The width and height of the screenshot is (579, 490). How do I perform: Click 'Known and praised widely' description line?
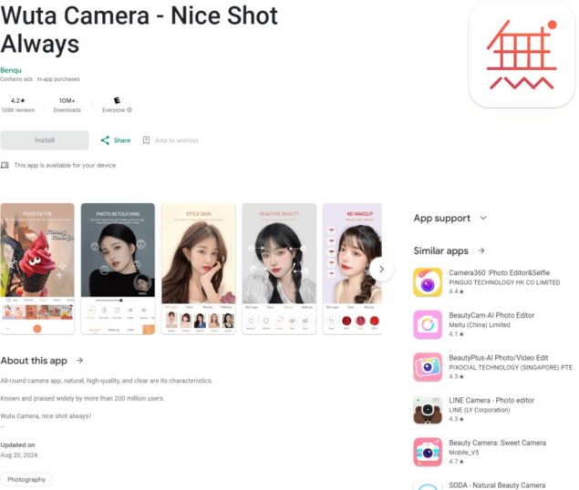(x=82, y=398)
